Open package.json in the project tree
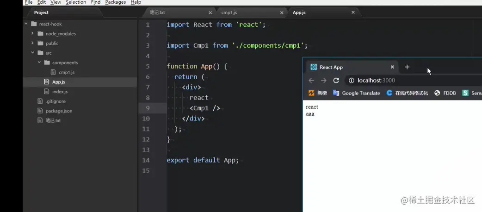The width and height of the screenshot is (482, 212). tap(59, 111)
